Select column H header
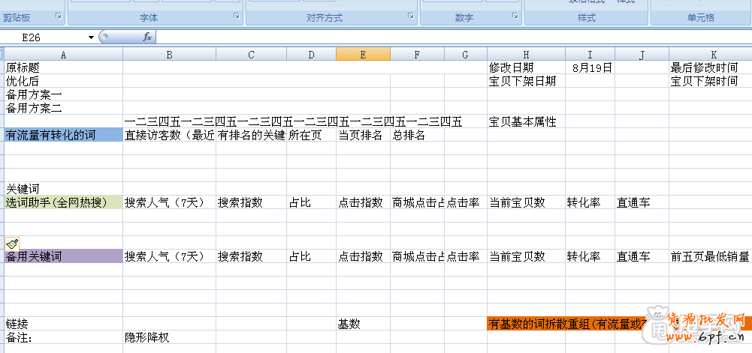752x353 pixels. 526,54
